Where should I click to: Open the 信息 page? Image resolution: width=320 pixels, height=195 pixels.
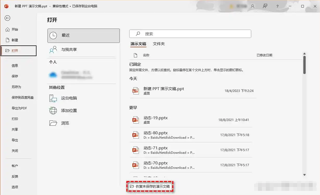tap(15, 66)
